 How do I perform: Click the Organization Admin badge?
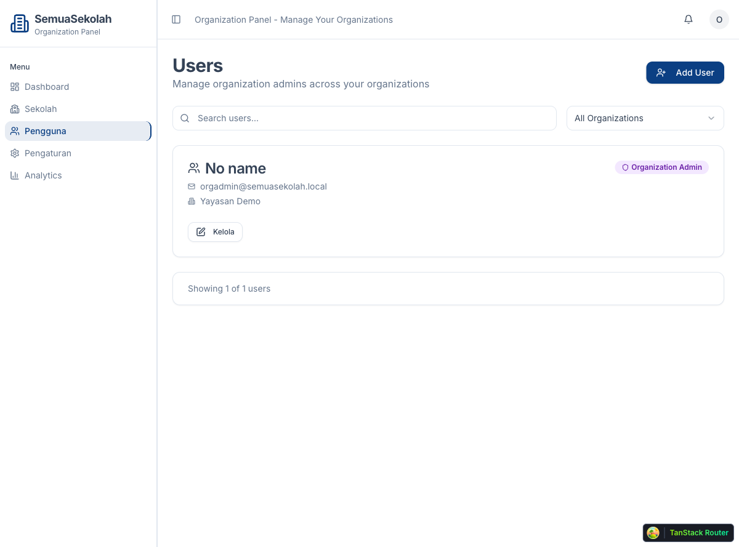pos(661,167)
